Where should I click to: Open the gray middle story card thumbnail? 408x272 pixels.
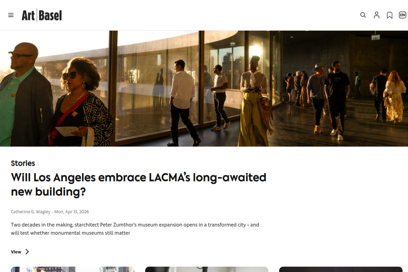[x=207, y=269]
